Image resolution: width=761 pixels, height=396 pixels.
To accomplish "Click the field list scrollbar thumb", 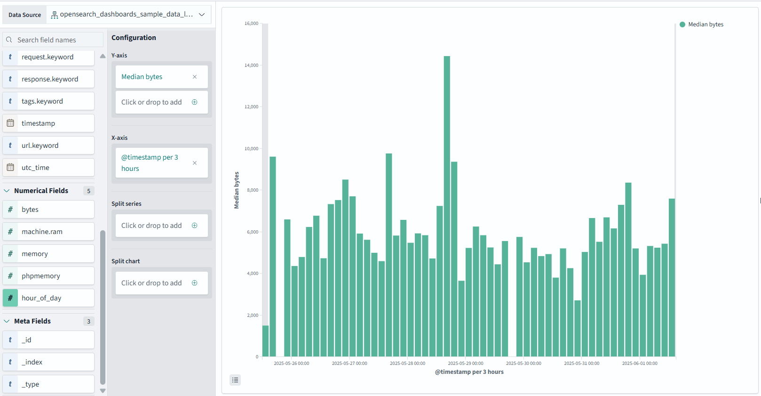I will tap(103, 307).
